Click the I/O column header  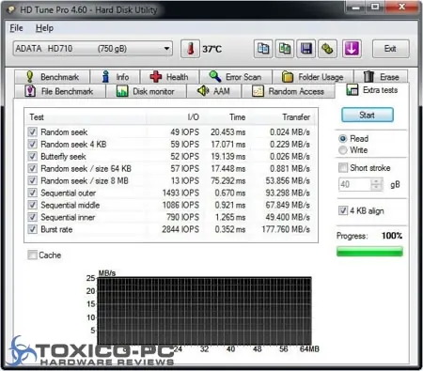pos(174,117)
